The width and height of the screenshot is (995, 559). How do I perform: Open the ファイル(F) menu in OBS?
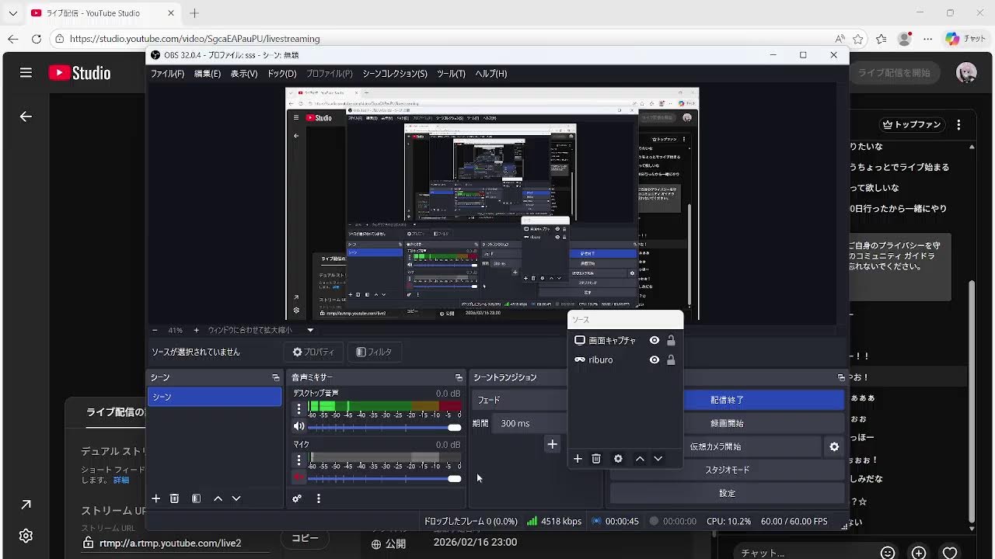(x=167, y=74)
